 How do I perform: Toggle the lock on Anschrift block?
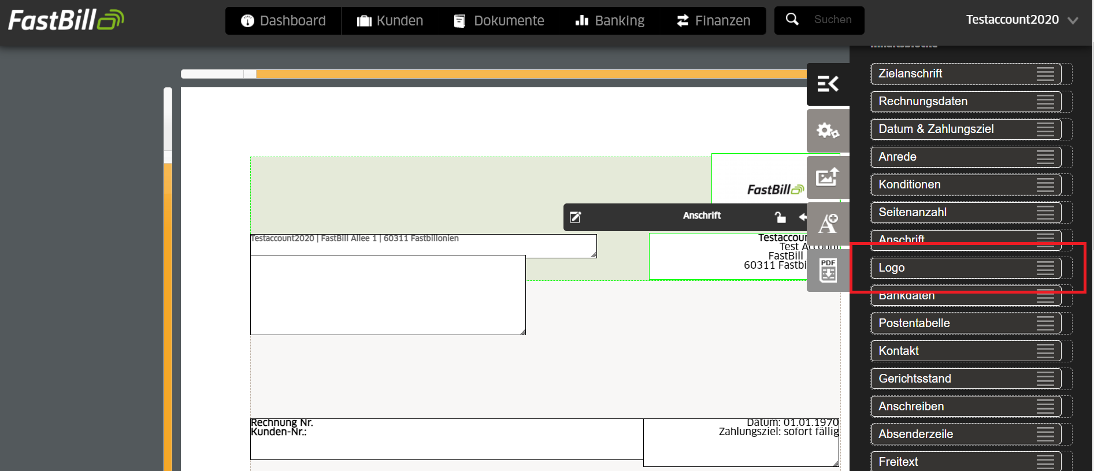(780, 217)
